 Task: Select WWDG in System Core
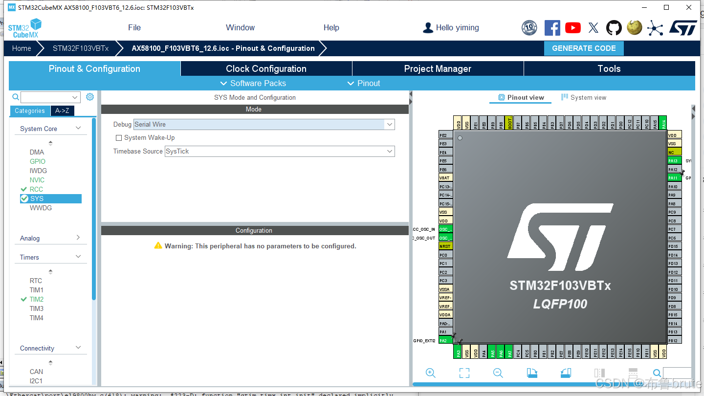click(41, 208)
